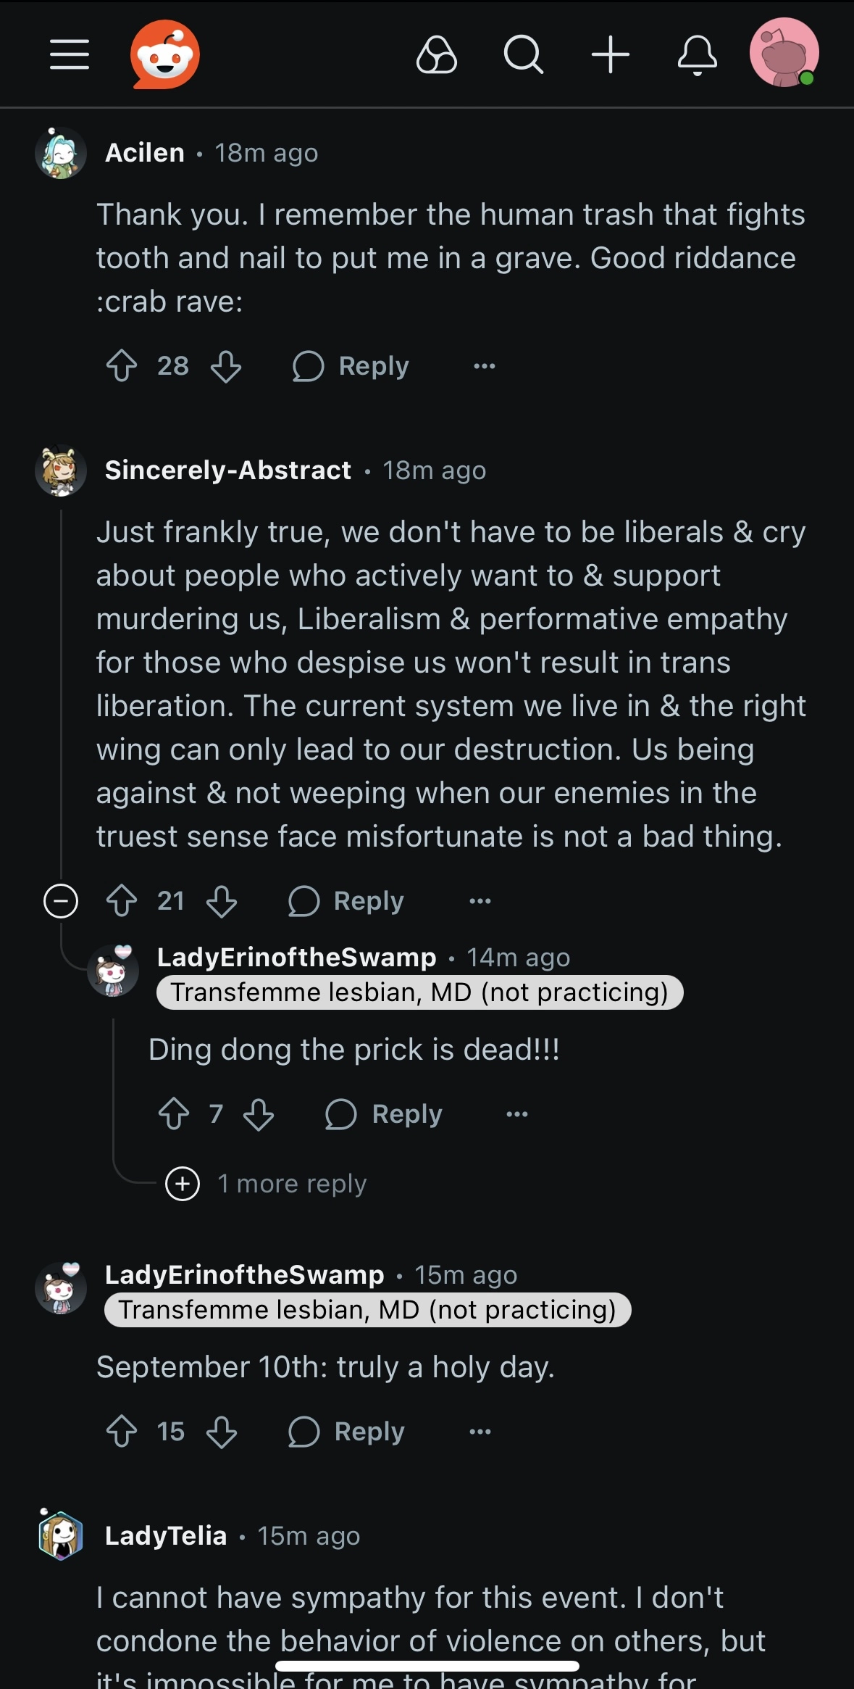Go to Reddit home via logo
The height and width of the screenshot is (1689, 854).
click(x=165, y=55)
